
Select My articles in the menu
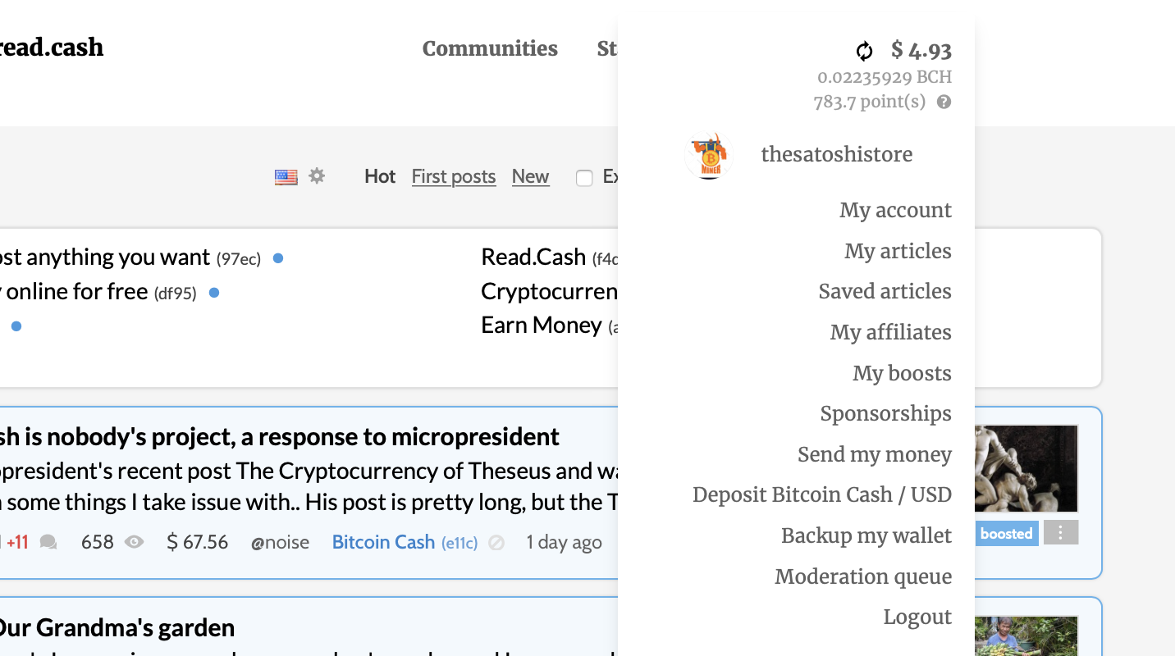(898, 251)
